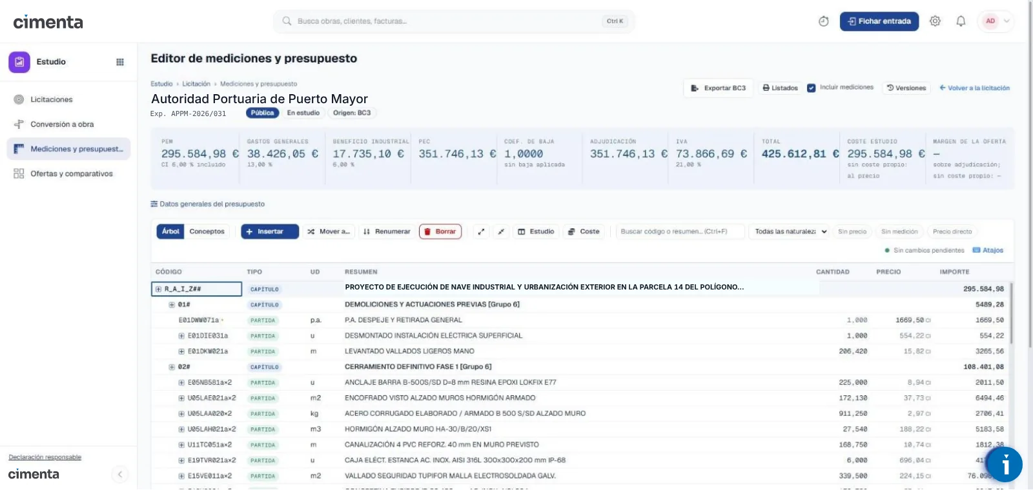Switch to the Árbol view
Screen dimensions: 1033x490
(170, 231)
